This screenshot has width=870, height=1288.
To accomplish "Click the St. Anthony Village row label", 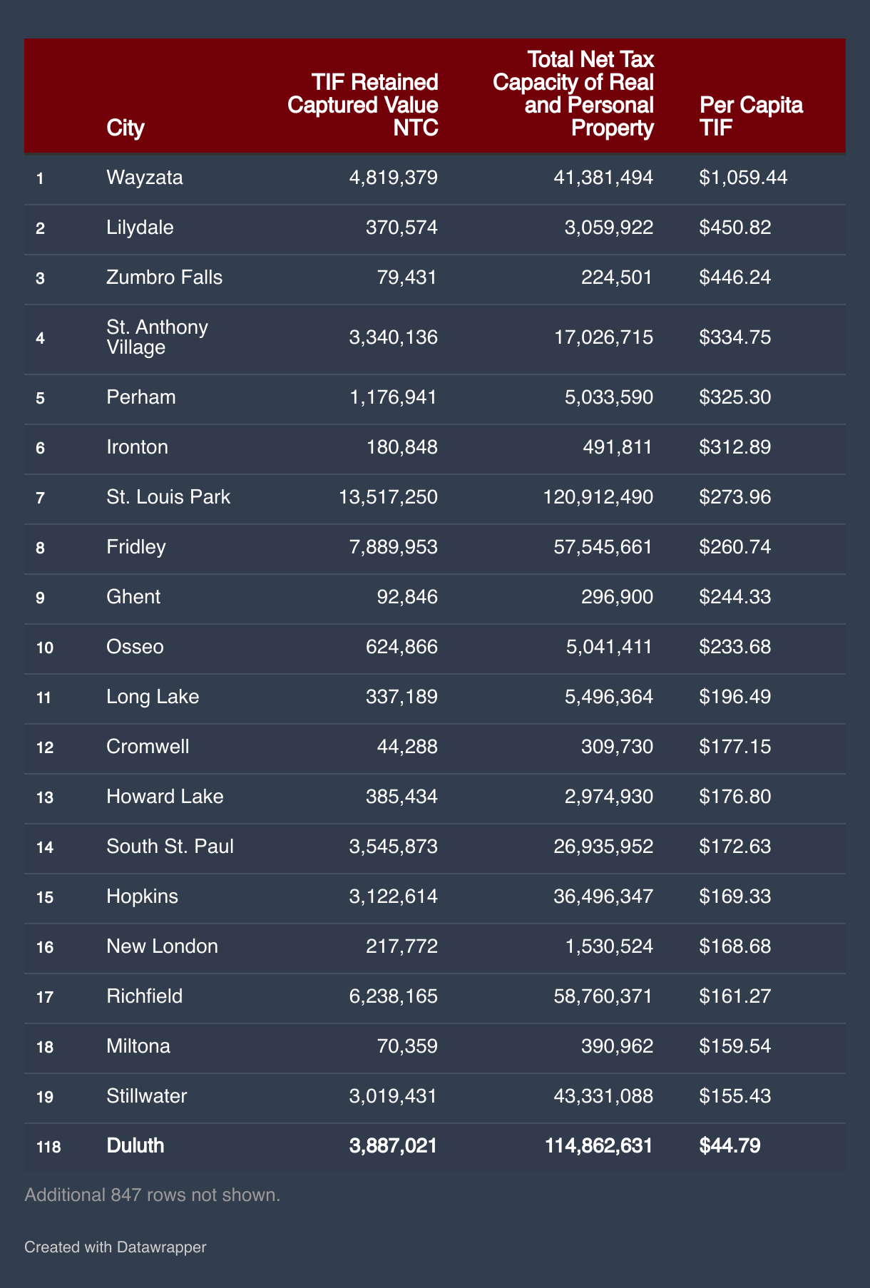I will tap(157, 337).
